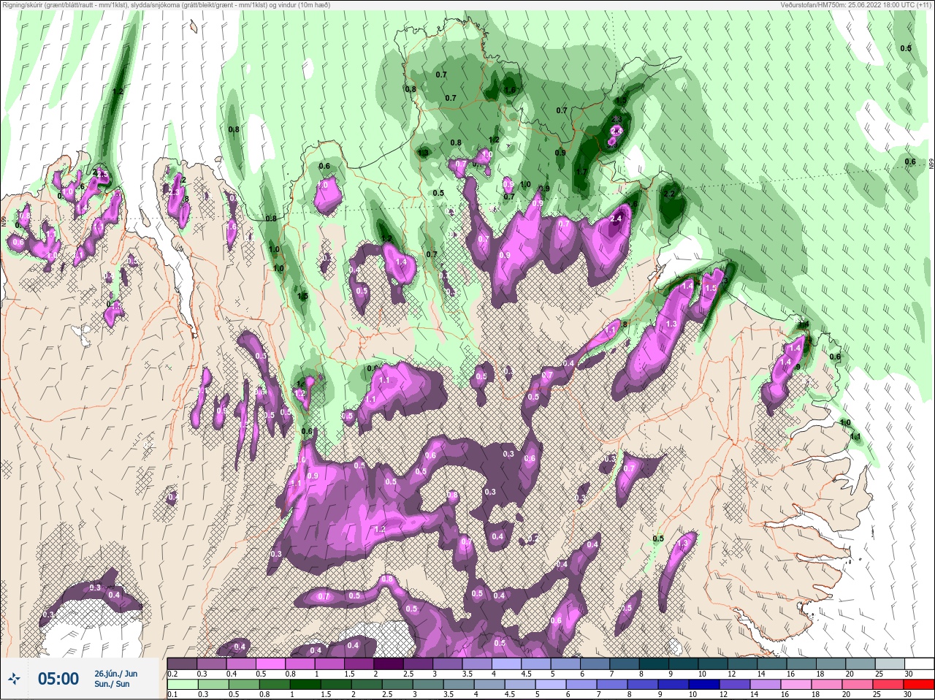Click the 05:00 forecast time display

tap(58, 679)
